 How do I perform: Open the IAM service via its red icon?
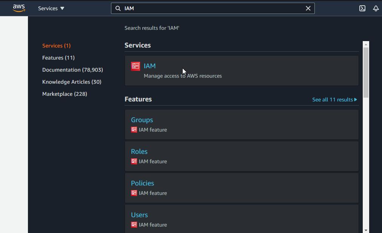pos(135,66)
